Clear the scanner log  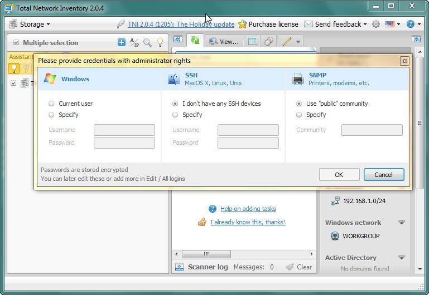point(299,267)
